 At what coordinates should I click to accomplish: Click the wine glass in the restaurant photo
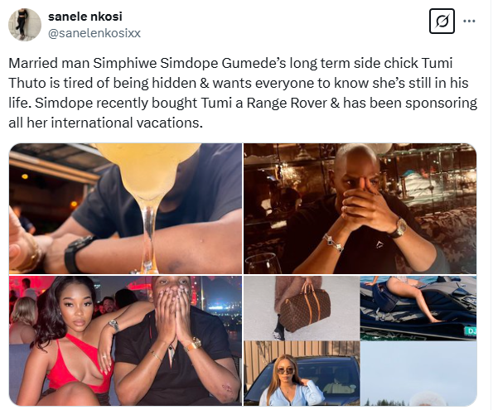point(263,263)
